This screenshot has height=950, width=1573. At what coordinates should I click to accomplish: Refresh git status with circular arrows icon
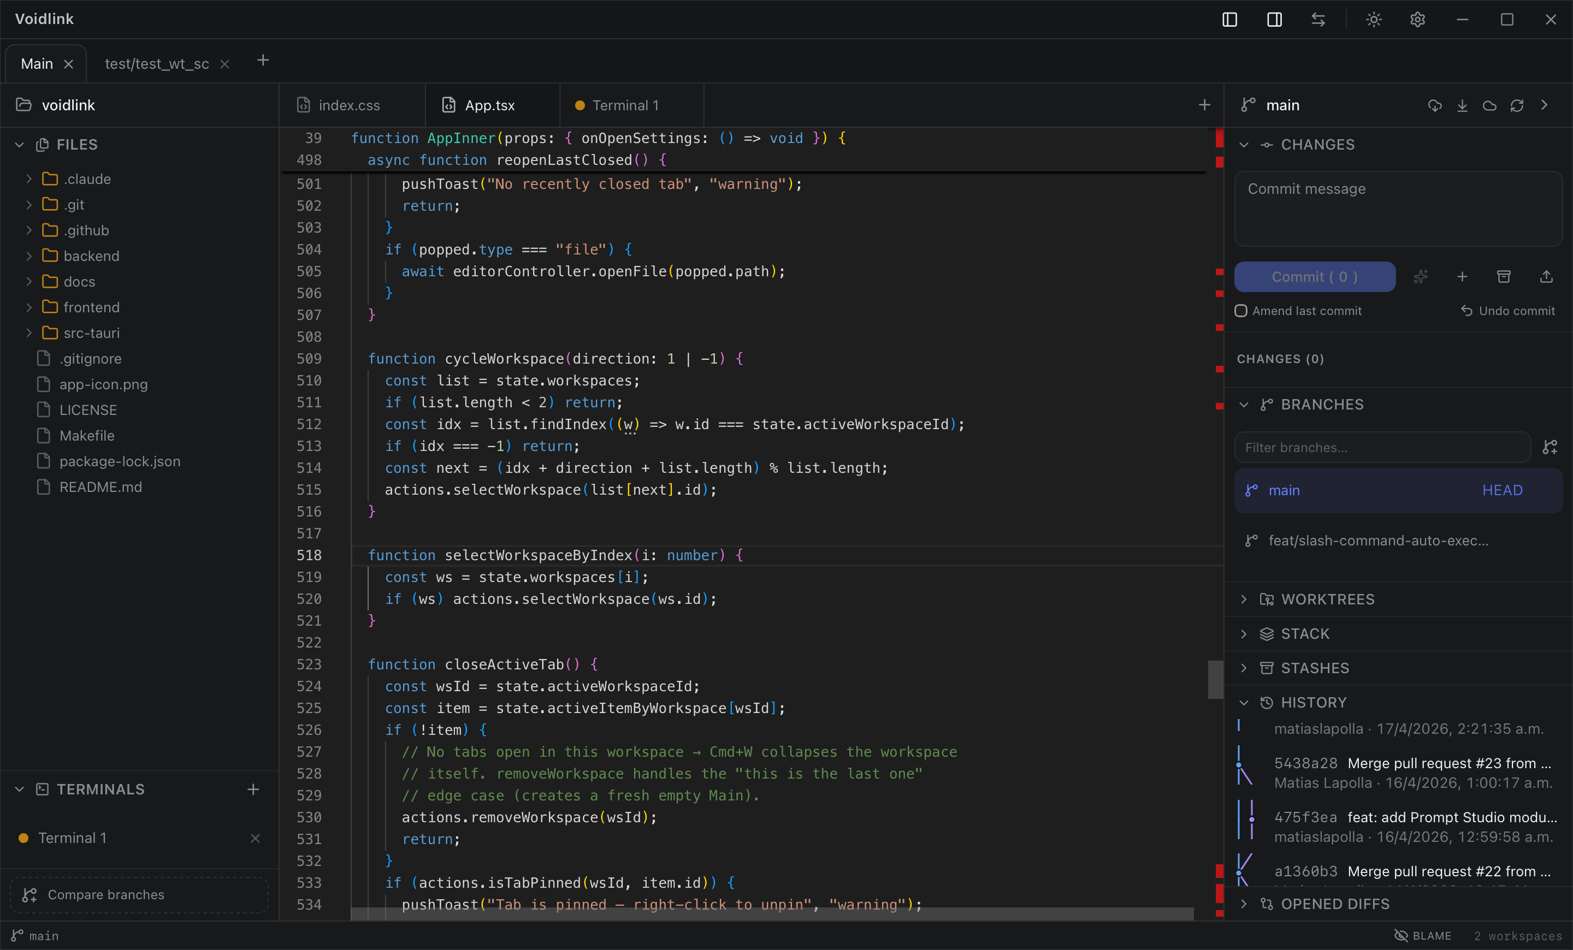[x=1517, y=105]
